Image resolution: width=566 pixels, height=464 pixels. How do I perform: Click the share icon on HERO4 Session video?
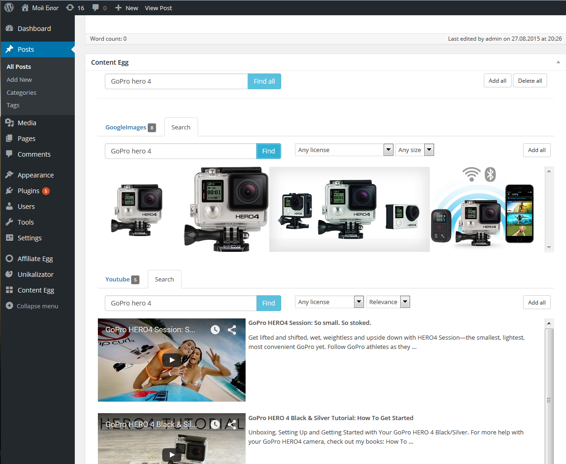click(x=232, y=330)
